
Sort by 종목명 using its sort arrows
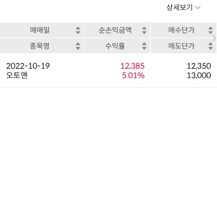[78, 46]
